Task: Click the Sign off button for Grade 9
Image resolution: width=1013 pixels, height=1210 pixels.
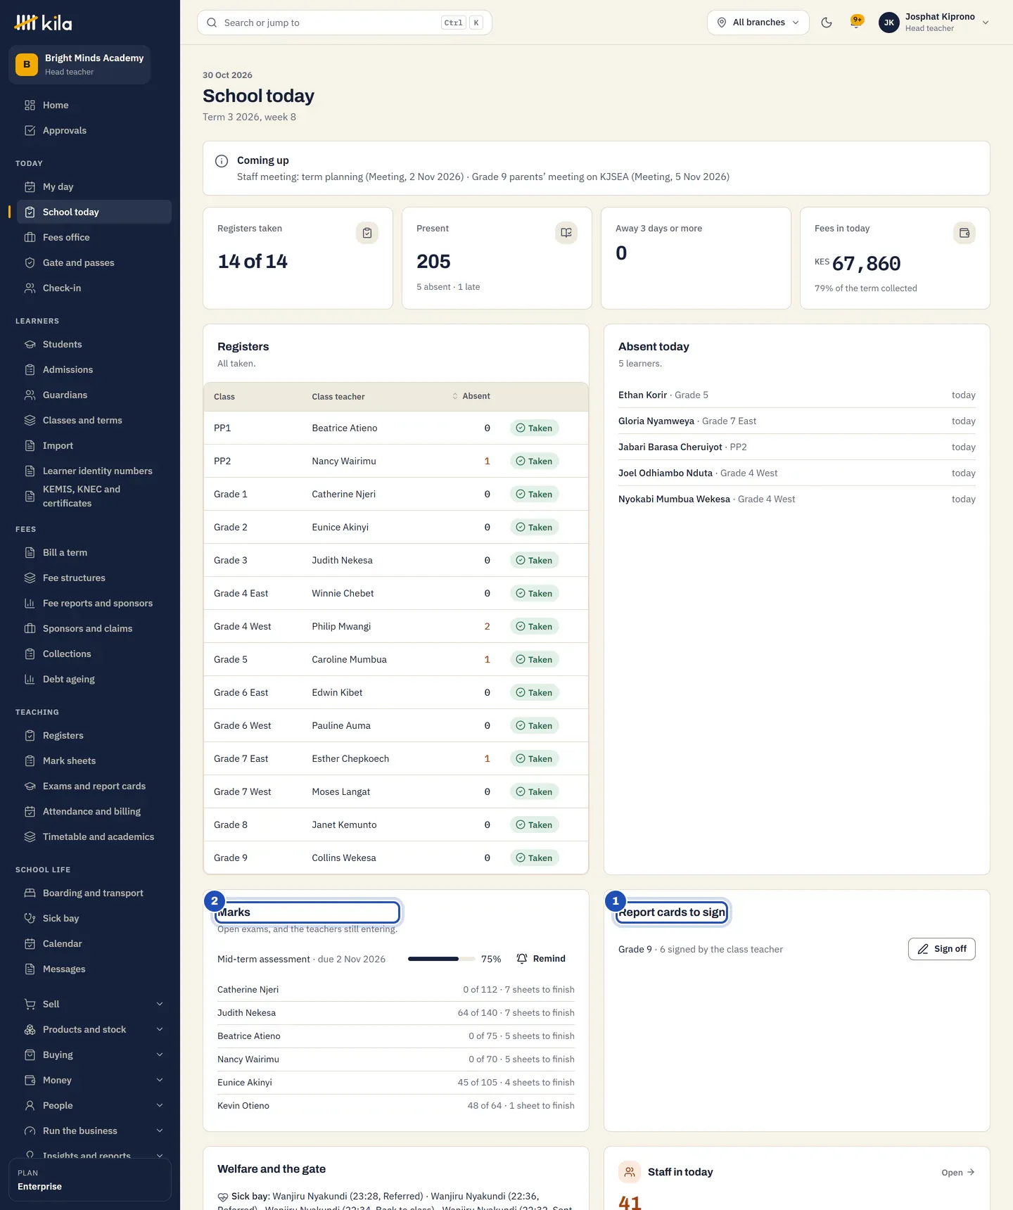Action: point(941,949)
